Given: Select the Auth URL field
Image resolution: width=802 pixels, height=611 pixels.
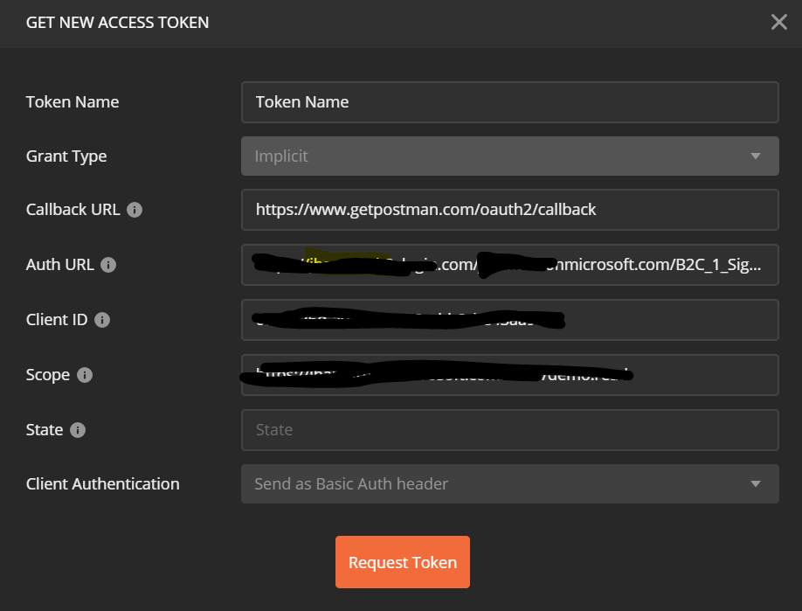Looking at the screenshot, I should click(509, 265).
